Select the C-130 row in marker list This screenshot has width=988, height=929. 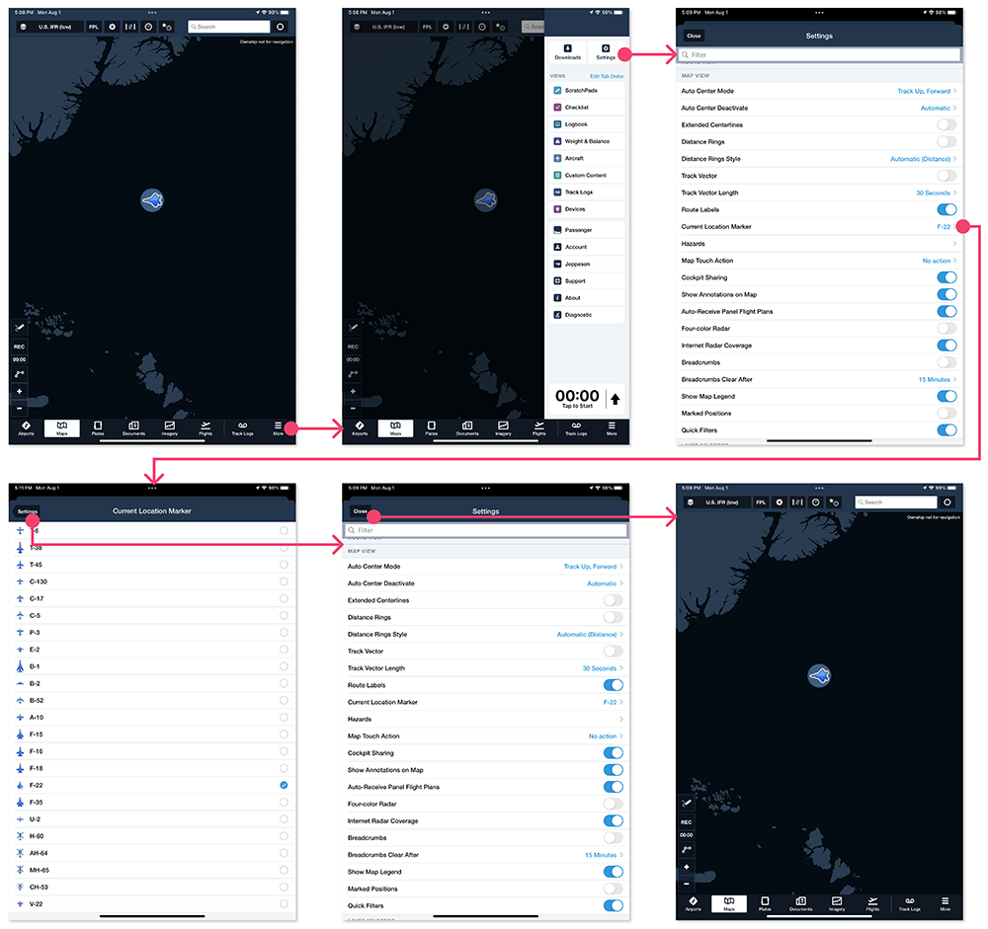[152, 581]
